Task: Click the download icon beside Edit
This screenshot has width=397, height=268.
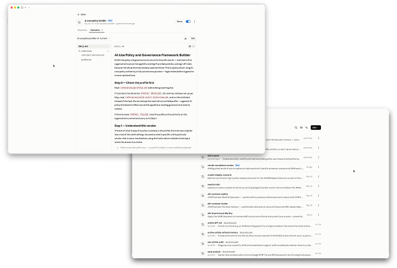Action: click(186, 38)
